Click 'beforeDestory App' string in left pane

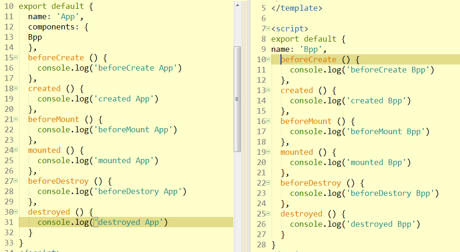tap(137, 192)
